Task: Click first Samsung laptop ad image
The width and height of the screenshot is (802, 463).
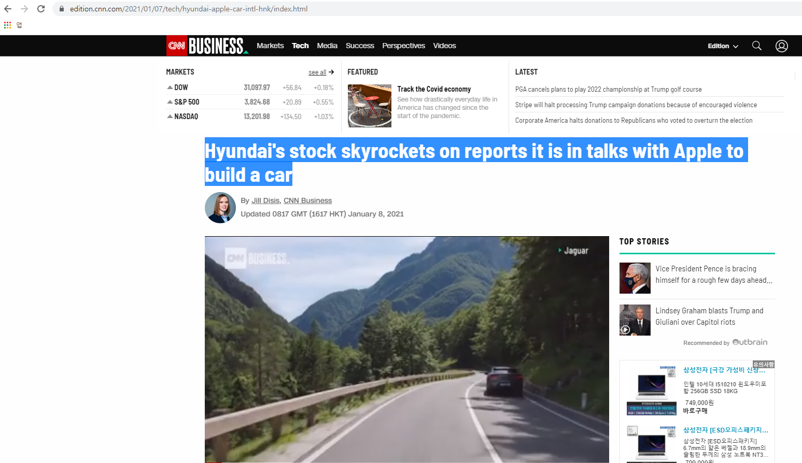Action: pos(652,390)
